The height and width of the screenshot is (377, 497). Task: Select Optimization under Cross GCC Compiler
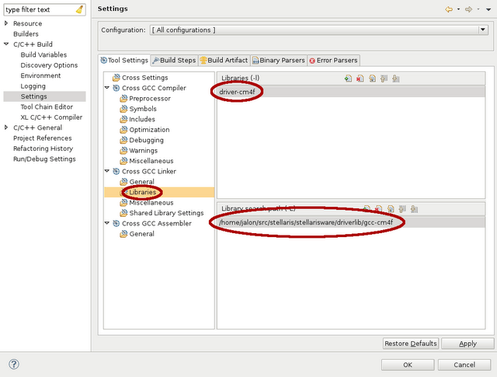[x=149, y=130]
